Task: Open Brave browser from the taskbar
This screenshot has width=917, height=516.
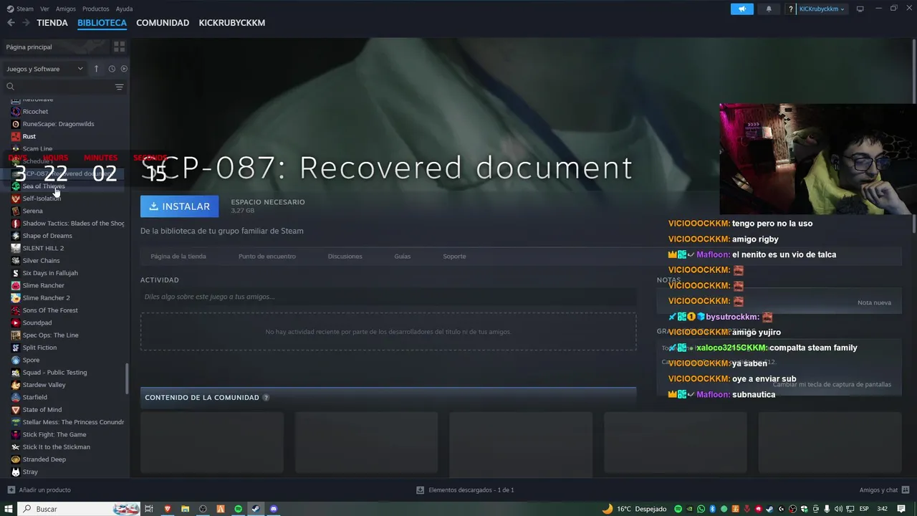Action: pyautogui.click(x=168, y=509)
